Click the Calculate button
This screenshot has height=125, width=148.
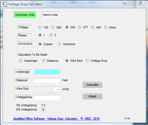pos(92,85)
